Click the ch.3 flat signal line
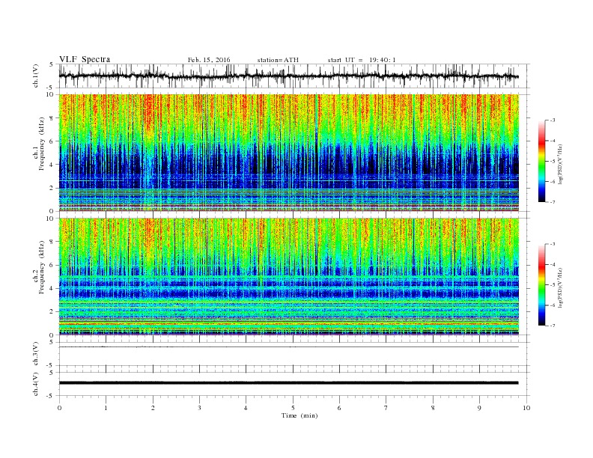Viewport: 593px width, 458px height. click(x=288, y=346)
